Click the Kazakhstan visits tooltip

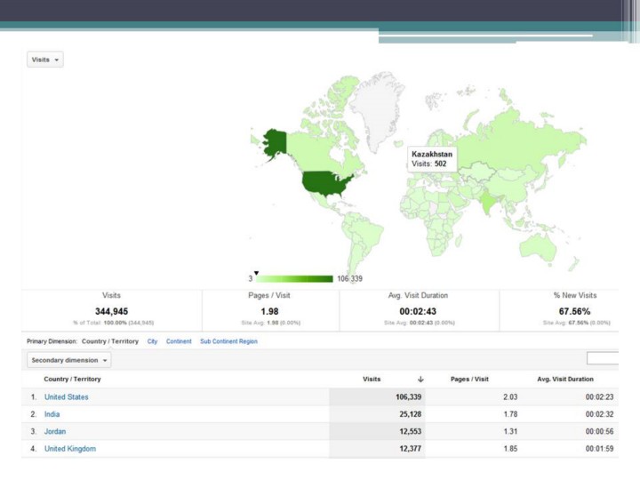(x=432, y=159)
